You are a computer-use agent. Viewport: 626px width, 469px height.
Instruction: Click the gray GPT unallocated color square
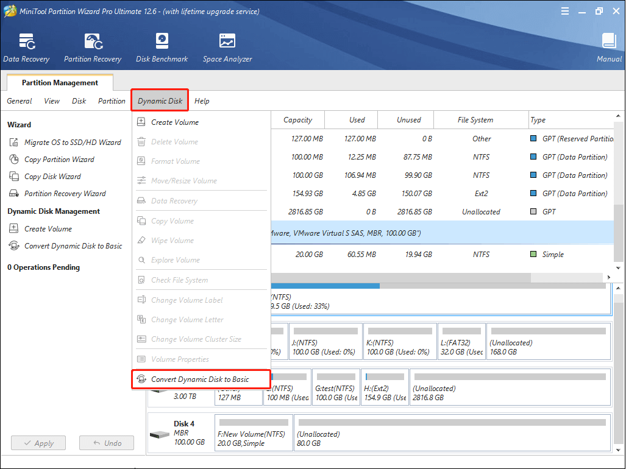coord(533,212)
